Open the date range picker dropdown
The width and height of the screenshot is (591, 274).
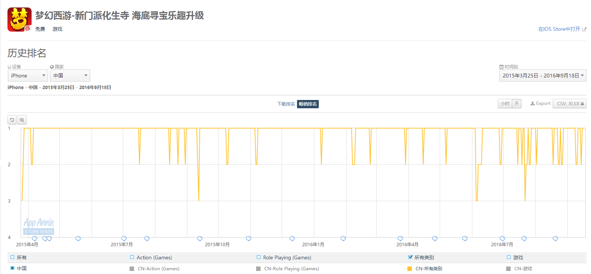click(x=543, y=76)
